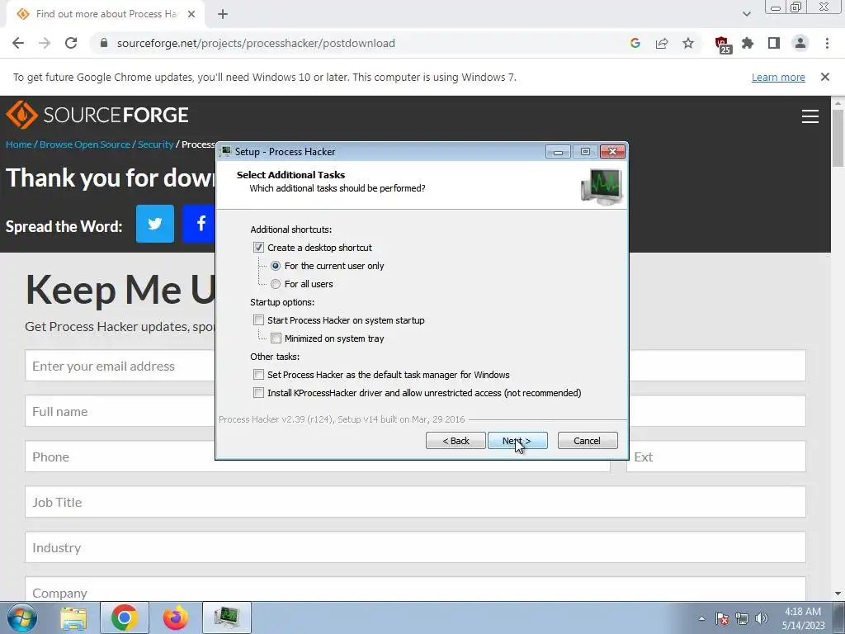The image size is (845, 634).
Task: Click the Security breadcrumb link
Action: (155, 144)
